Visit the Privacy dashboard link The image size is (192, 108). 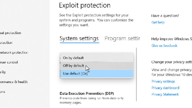(165, 88)
